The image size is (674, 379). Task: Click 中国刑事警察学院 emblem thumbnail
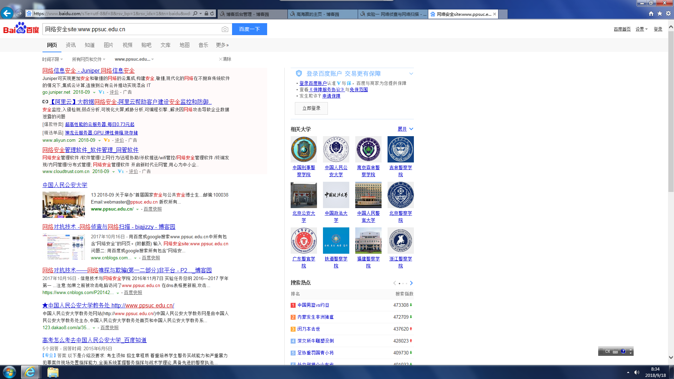(304, 149)
